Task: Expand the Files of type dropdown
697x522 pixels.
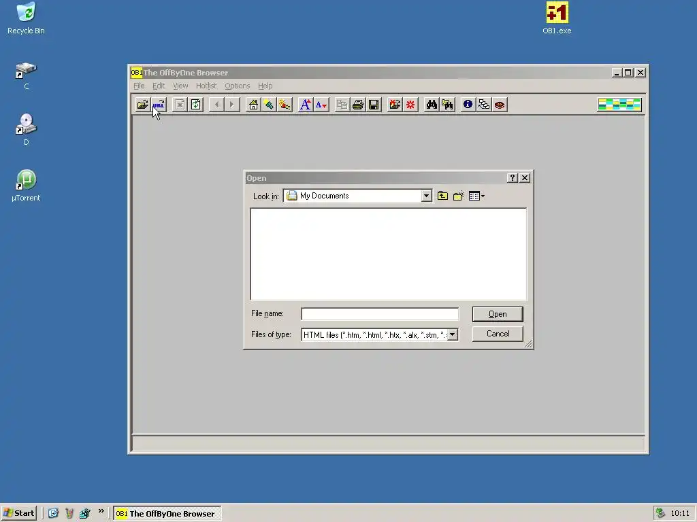Action: pos(452,334)
